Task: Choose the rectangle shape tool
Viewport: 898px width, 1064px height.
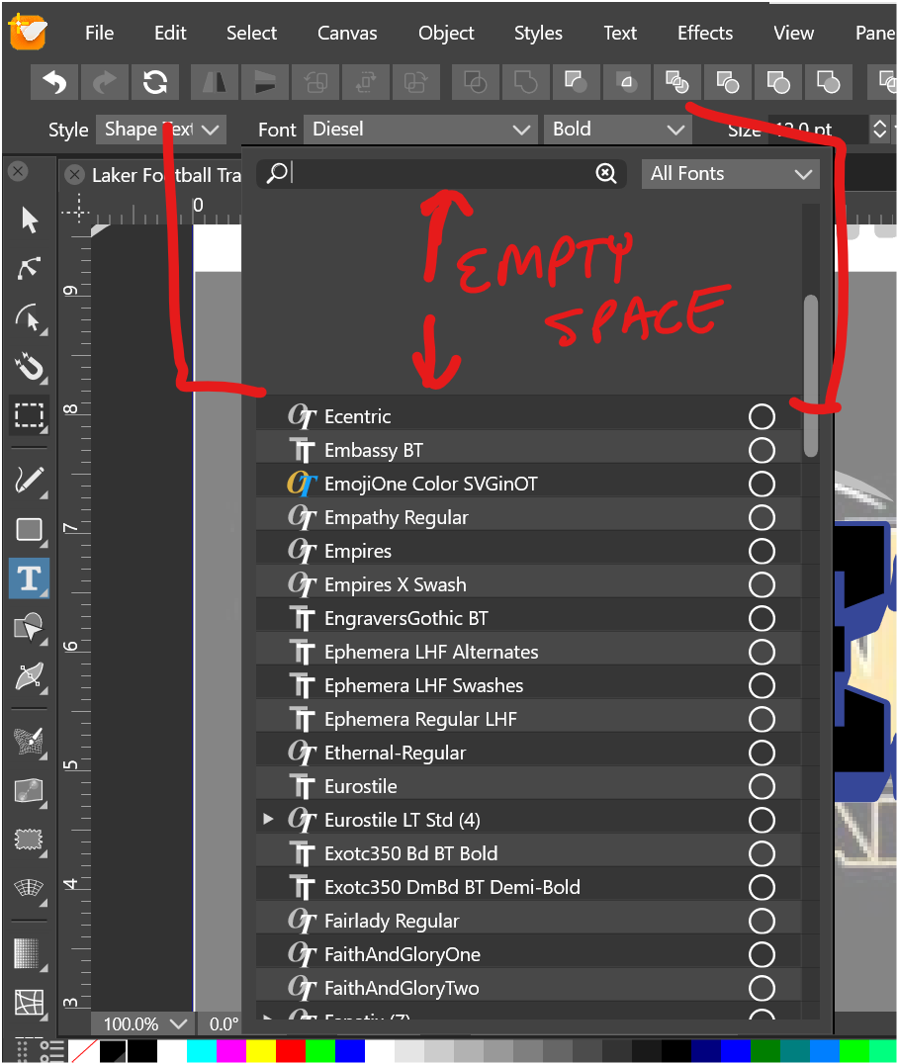Action: tap(30, 530)
